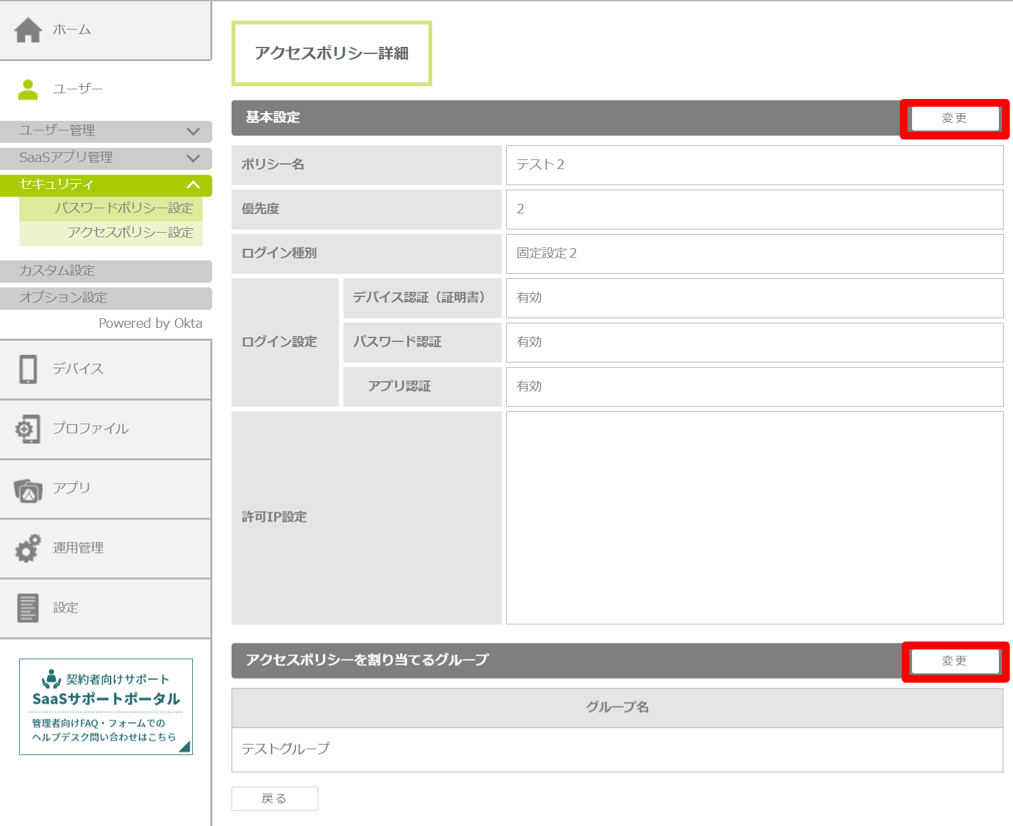
Task: Open the カスタム設定 menu
Action: 106,271
